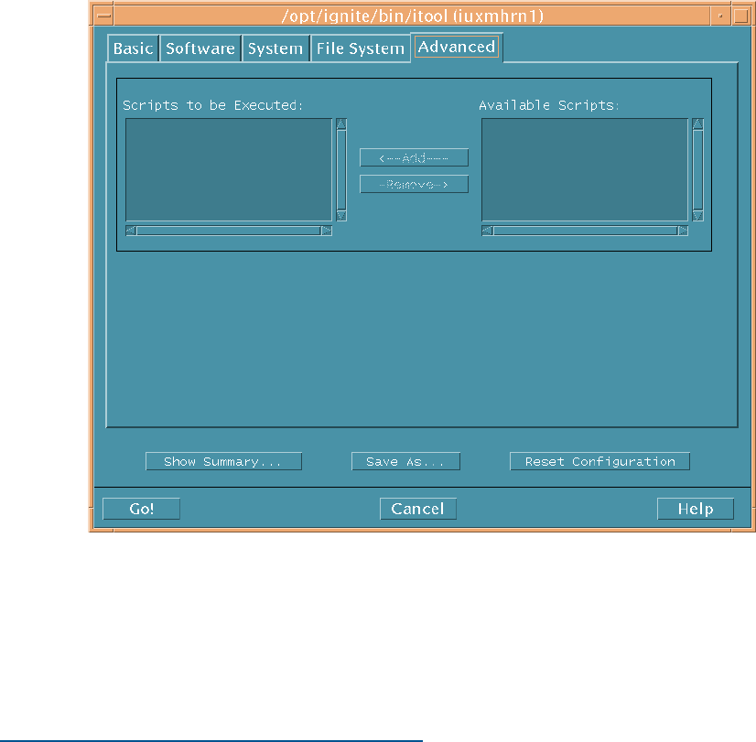This screenshot has width=756, height=742.
Task: Start installation with Go! button
Action: pos(141,509)
